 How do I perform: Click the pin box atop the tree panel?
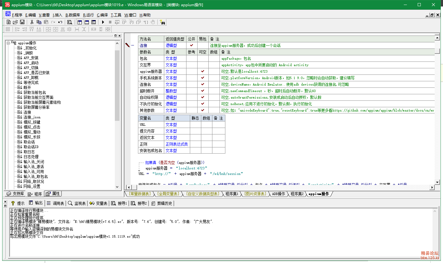[x=116, y=36]
